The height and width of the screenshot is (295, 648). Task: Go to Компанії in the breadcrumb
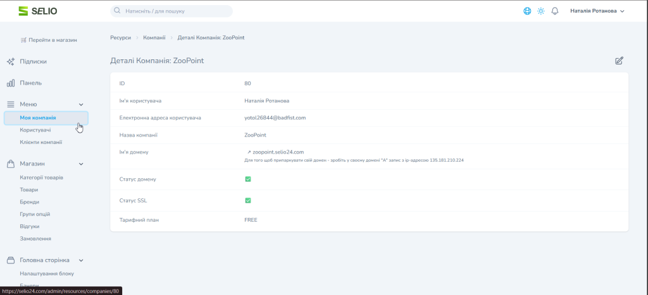click(154, 38)
